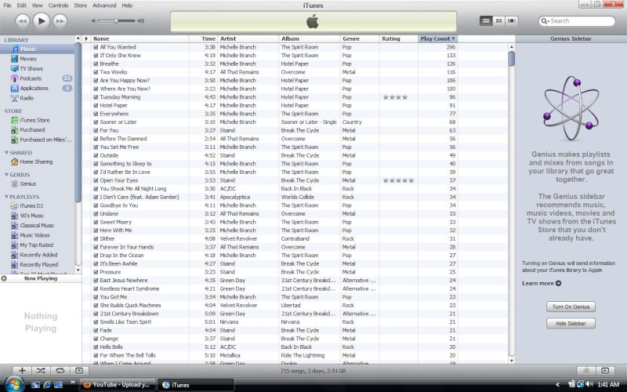This screenshot has width=627, height=392.
Task: Play the selected song
Action: tap(42, 21)
